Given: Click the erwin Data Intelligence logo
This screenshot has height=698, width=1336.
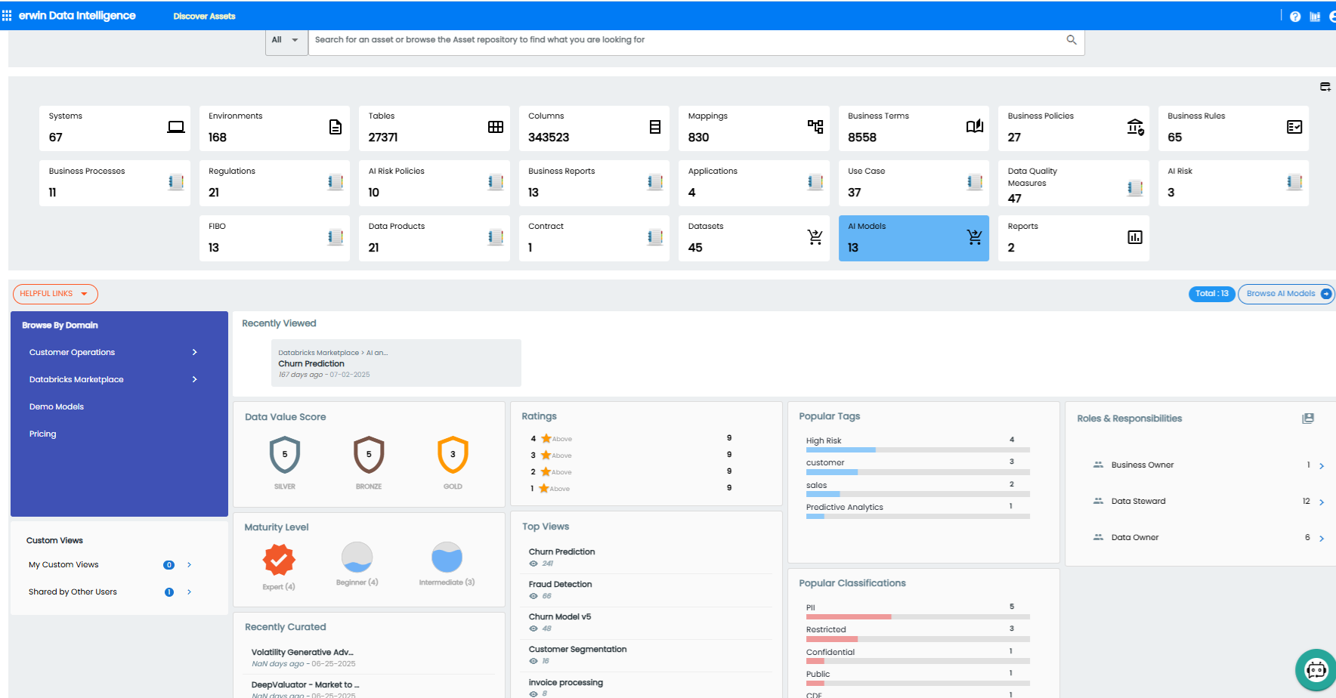Looking at the screenshot, I should 77,15.
